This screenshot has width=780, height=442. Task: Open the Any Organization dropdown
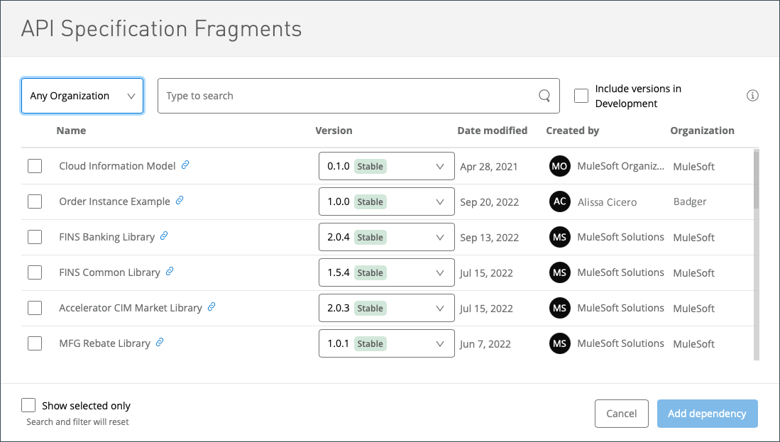click(x=82, y=96)
